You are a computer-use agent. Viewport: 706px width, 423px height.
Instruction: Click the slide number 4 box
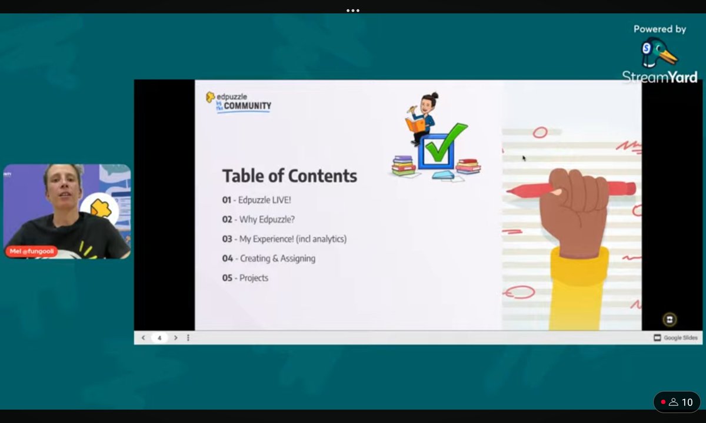[x=159, y=338]
